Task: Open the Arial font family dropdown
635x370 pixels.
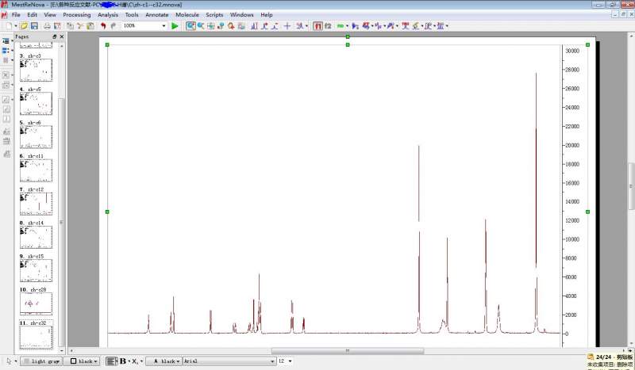Action: click(x=229, y=361)
